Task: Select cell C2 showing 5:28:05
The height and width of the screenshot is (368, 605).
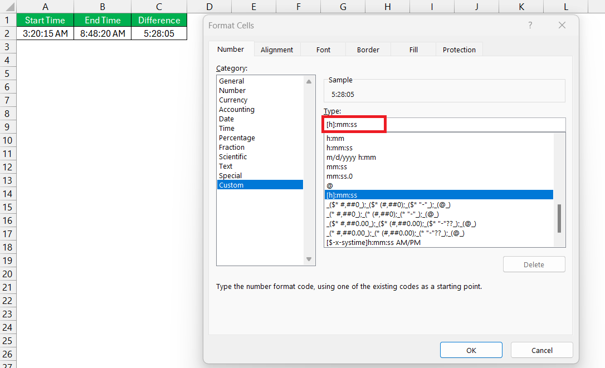Action: [159, 33]
